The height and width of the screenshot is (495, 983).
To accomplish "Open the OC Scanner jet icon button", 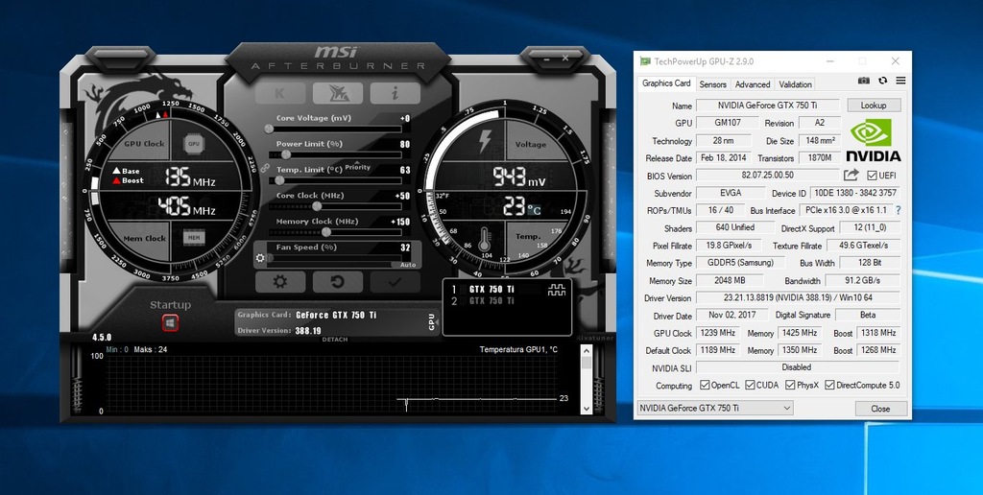I will [337, 93].
